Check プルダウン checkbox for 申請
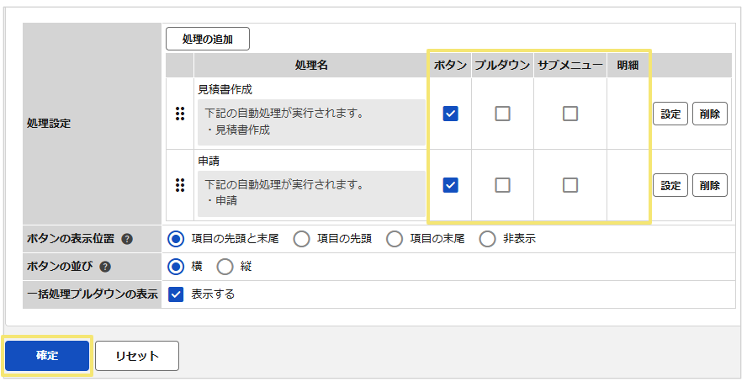747x387 pixels. click(502, 185)
